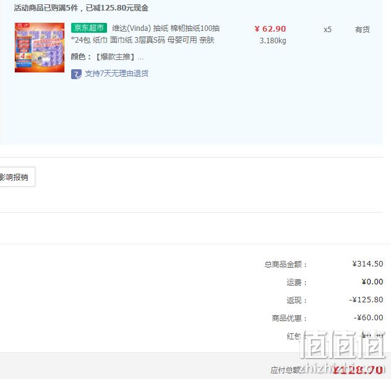Click the 颜色：【爆款主推】 option text
This screenshot has width=391, height=379.
click(x=107, y=57)
